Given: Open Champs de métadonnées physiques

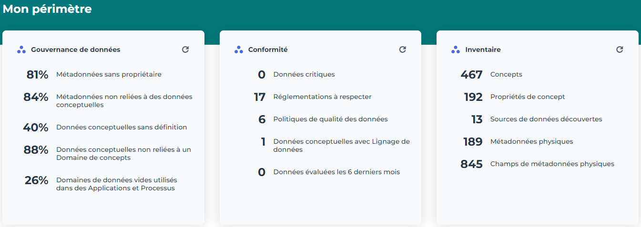Looking at the screenshot, I should tap(552, 164).
